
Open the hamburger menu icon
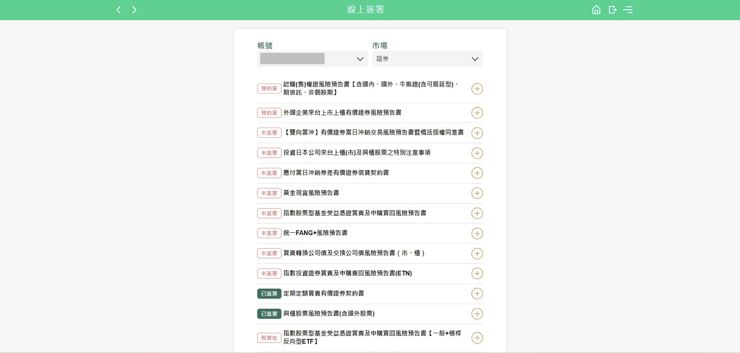pos(628,10)
